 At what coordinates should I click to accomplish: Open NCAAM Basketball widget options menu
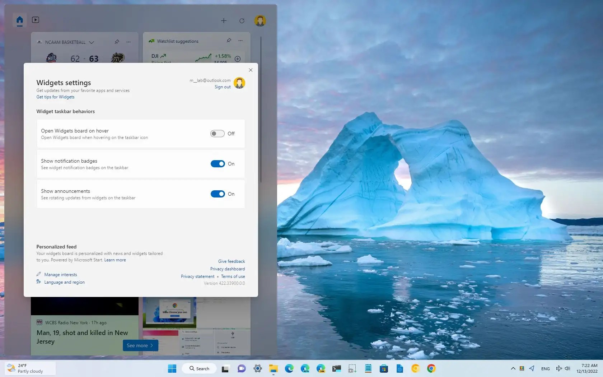[x=128, y=42]
